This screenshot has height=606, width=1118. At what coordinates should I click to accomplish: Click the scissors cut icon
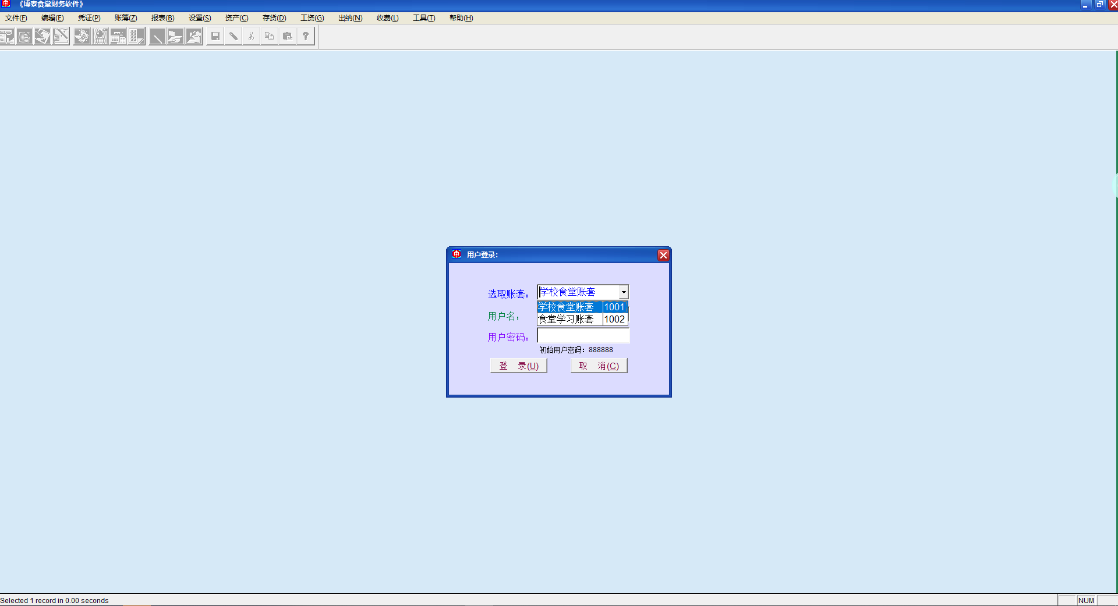click(252, 36)
